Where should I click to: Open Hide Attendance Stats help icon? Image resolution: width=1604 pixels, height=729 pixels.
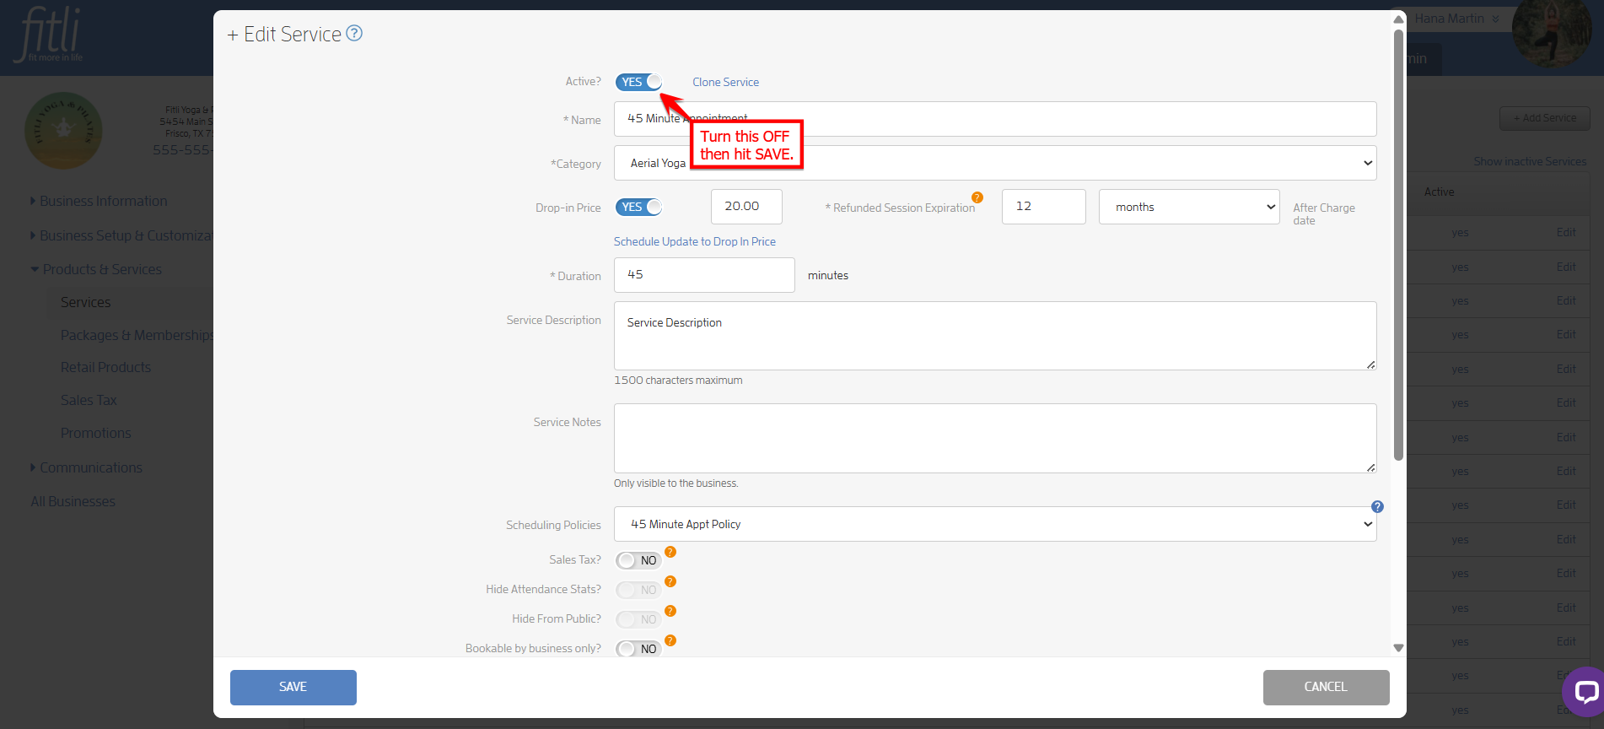670,581
